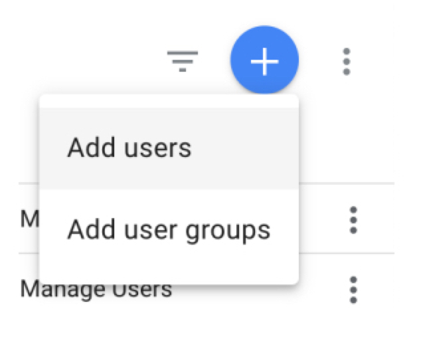The image size is (429, 351).
Task: Click the partially hidden row starting with M
Action: click(x=29, y=220)
